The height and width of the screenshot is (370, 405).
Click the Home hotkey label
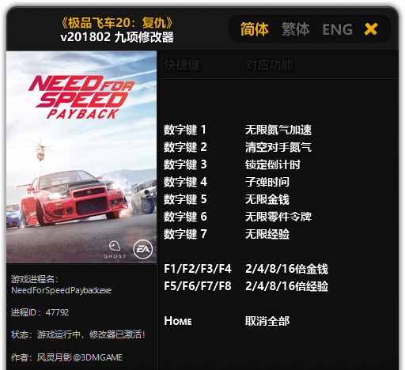tap(178, 321)
